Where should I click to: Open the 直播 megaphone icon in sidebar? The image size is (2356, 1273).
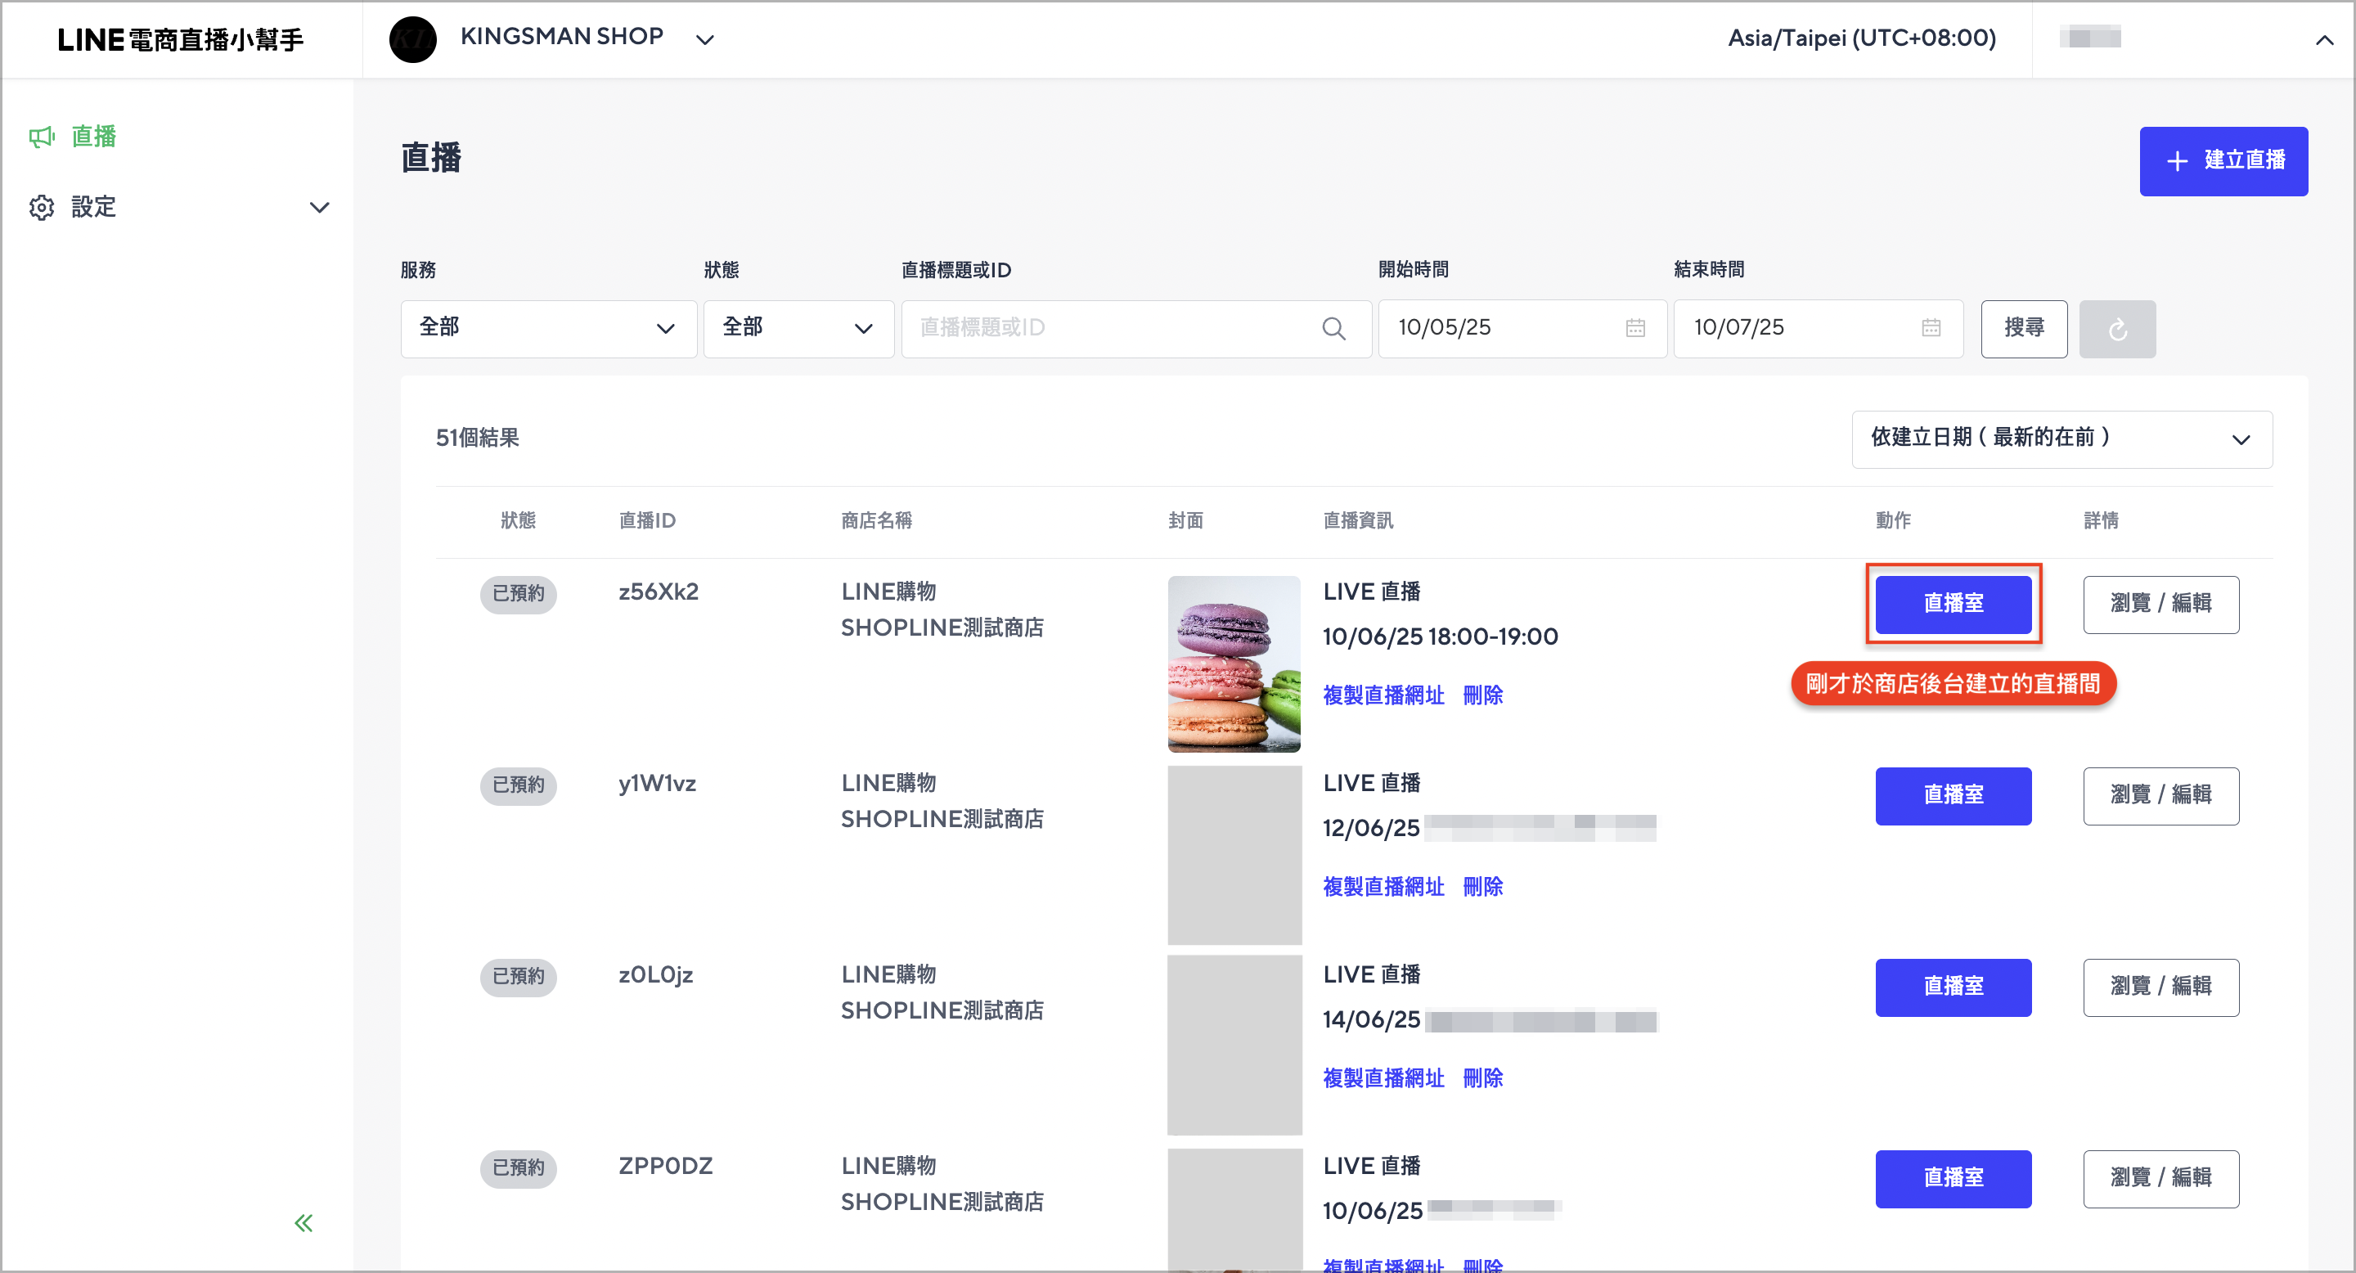pos(41,137)
